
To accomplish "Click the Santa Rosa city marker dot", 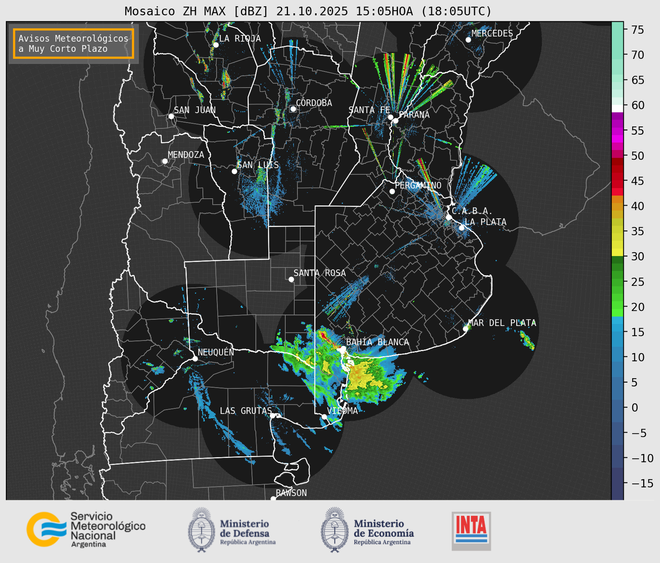I will click(291, 280).
